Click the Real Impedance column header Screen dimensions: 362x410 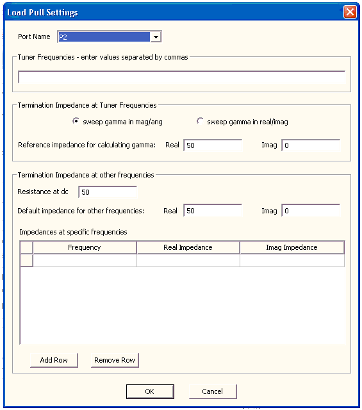pos(188,247)
